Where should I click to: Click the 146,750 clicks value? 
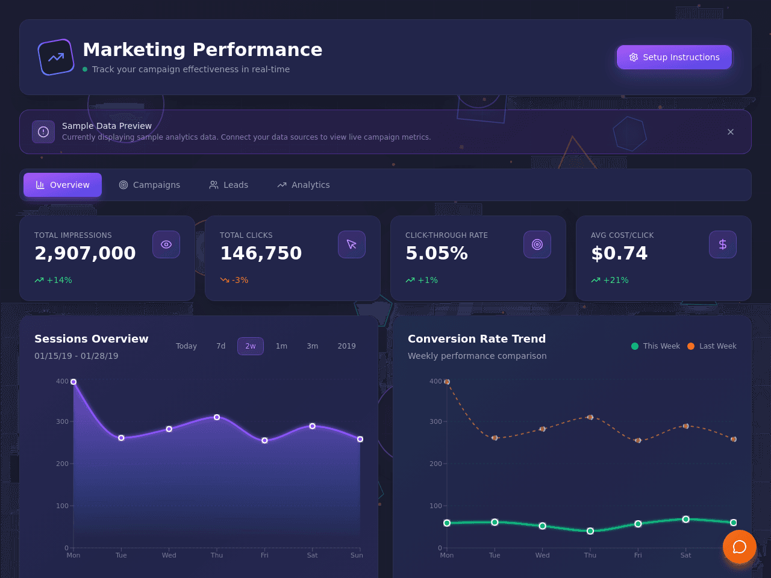point(261,253)
